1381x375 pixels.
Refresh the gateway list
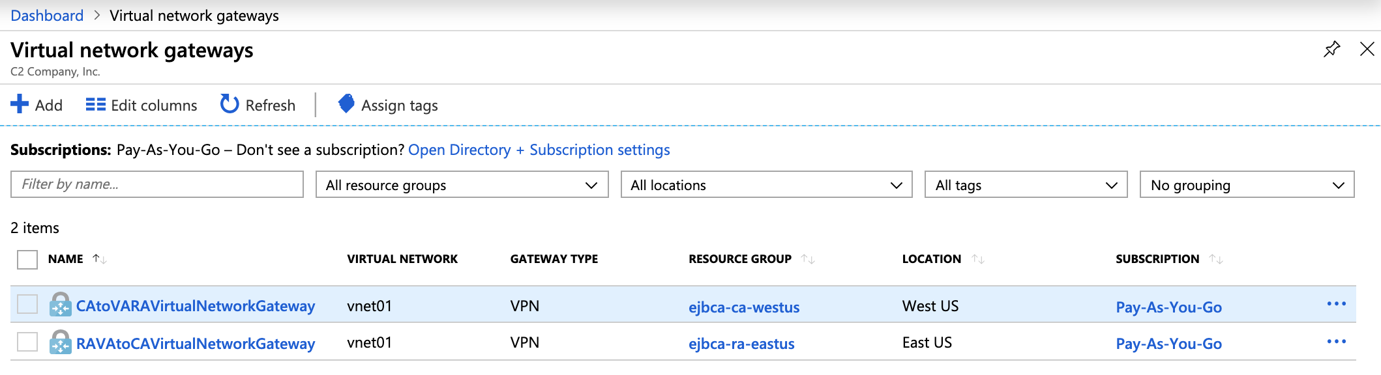(x=258, y=105)
